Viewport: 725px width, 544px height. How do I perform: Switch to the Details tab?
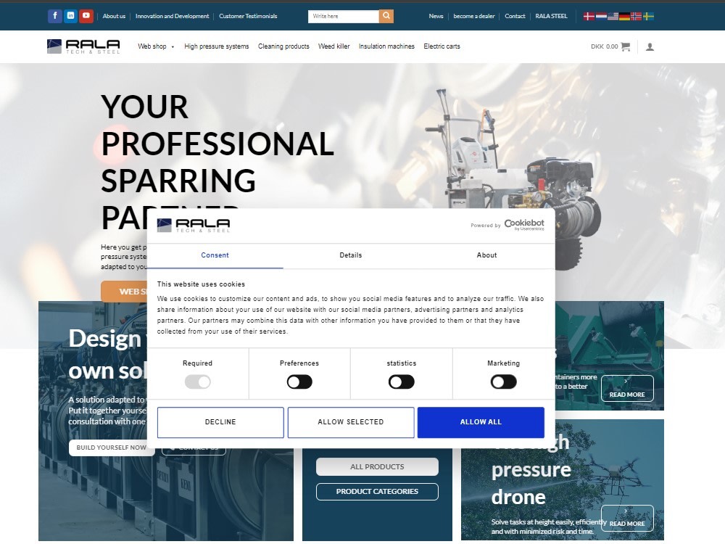tap(351, 255)
